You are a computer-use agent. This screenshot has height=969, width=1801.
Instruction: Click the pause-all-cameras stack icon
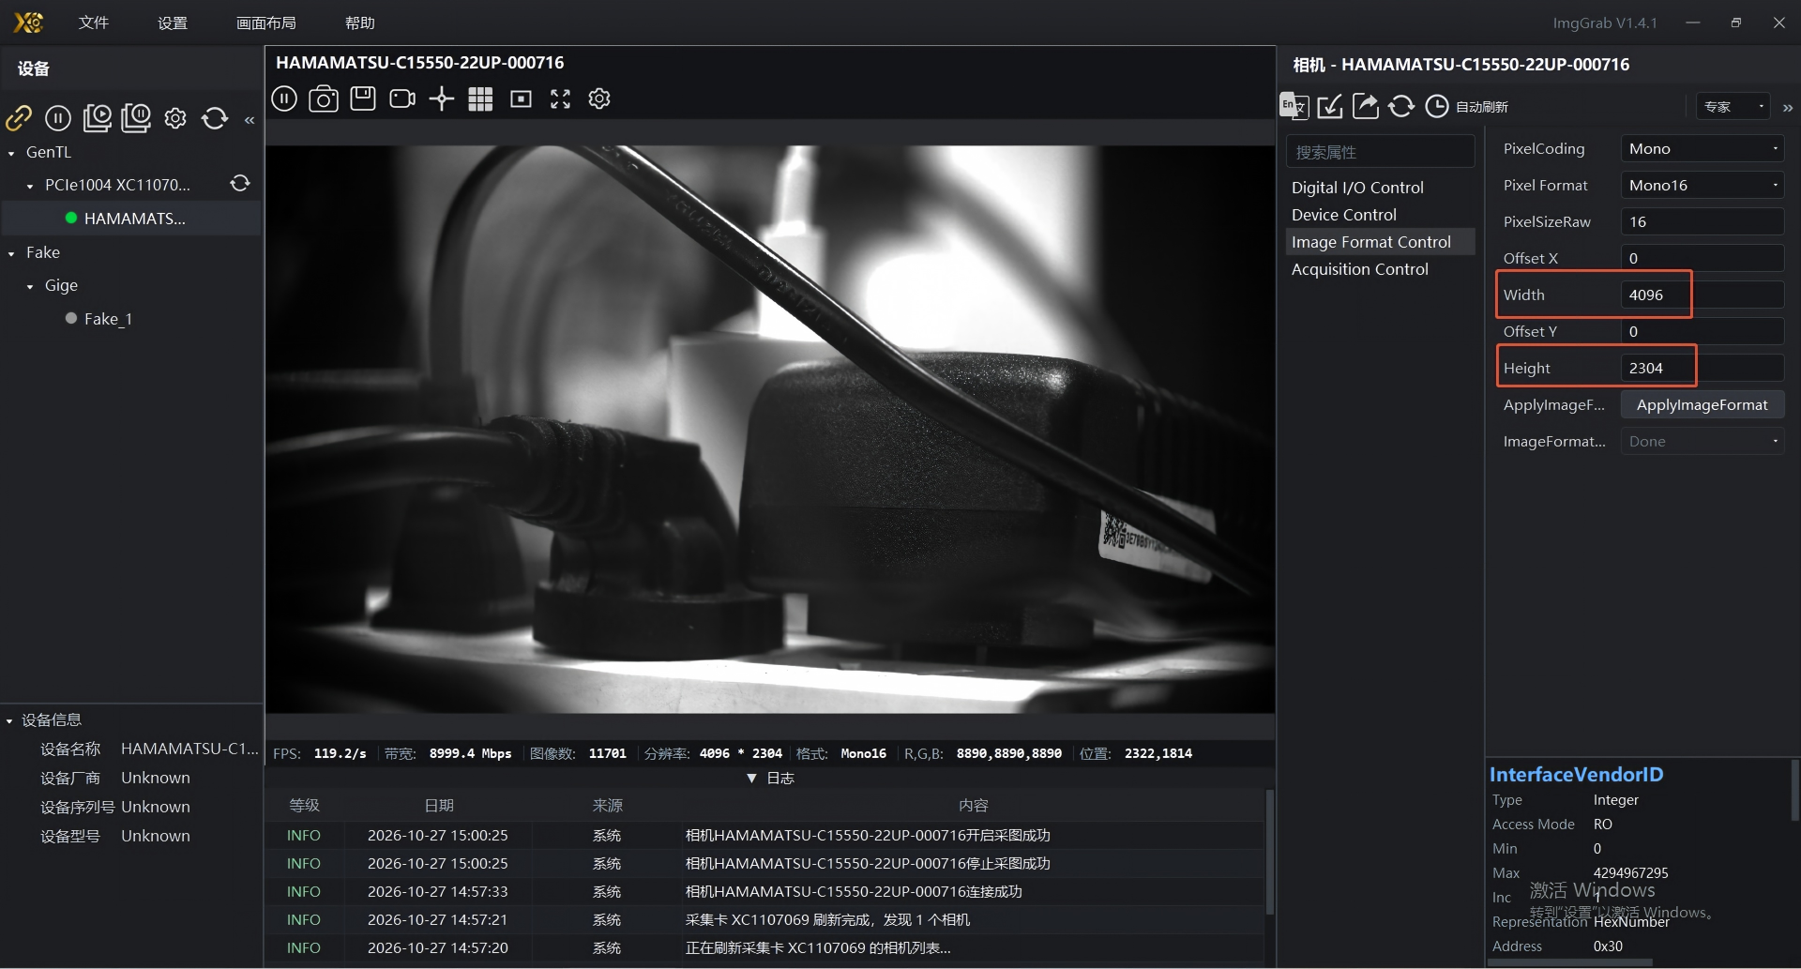click(136, 117)
